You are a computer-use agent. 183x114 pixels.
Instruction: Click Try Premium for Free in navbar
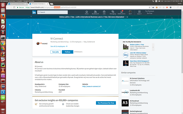pos(150,12)
